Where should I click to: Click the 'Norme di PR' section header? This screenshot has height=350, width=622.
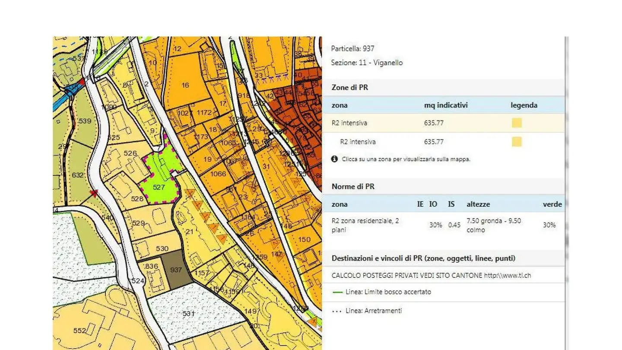(x=353, y=187)
